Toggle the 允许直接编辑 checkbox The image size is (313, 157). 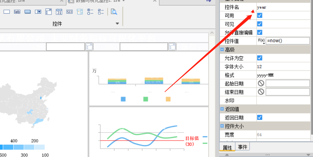pyautogui.click(x=260, y=32)
